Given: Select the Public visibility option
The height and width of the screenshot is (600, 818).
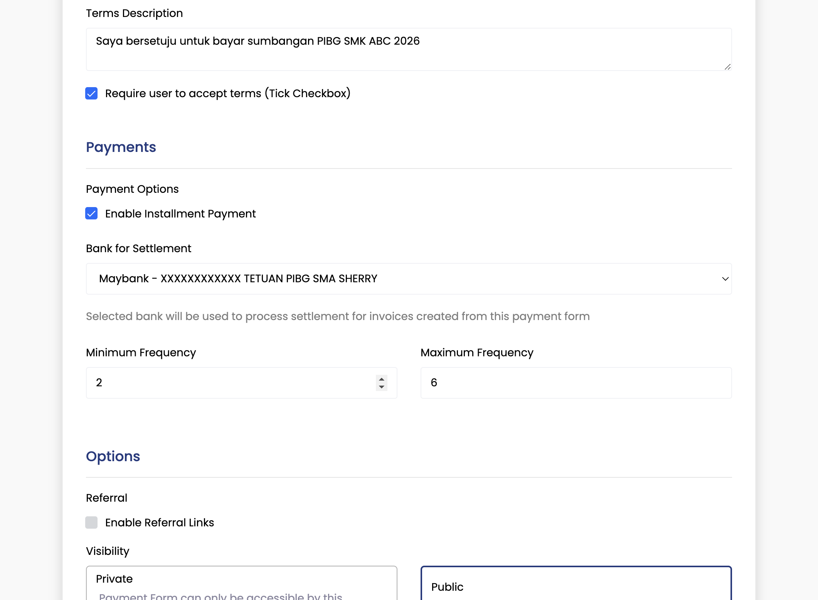Looking at the screenshot, I should tap(576, 583).
